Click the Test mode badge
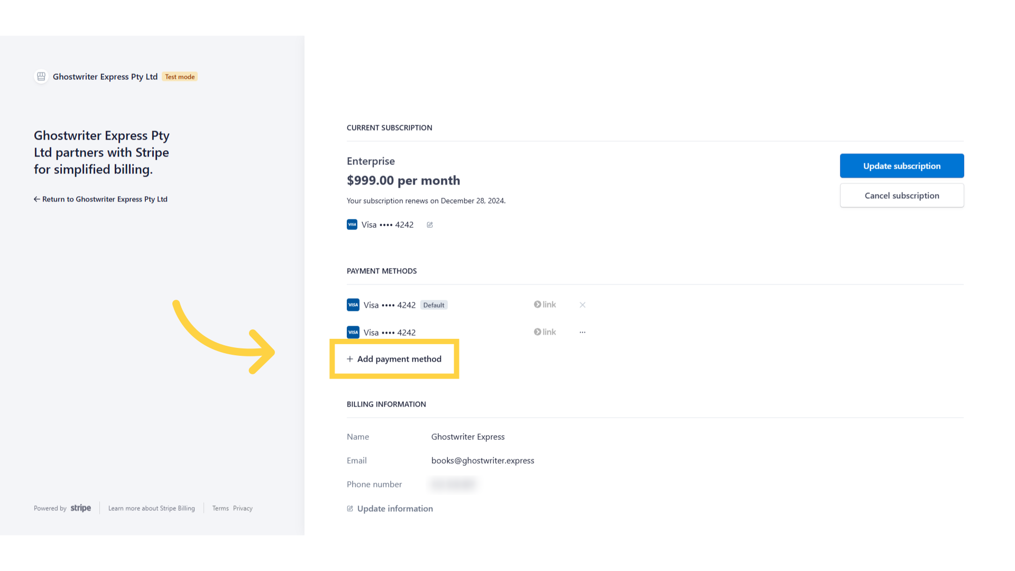Viewport: 1015px width, 571px height. coord(180,77)
